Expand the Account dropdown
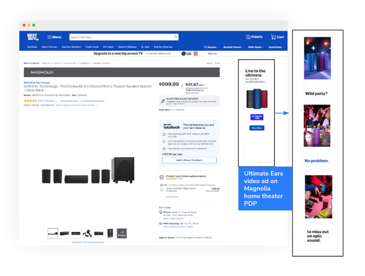 211,47
